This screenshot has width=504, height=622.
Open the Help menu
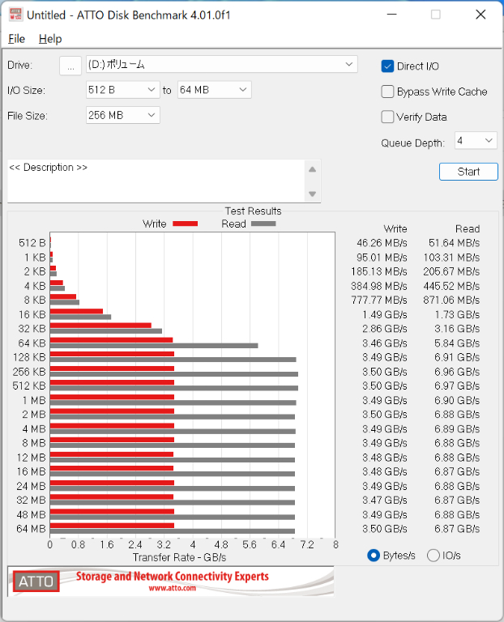(x=50, y=39)
